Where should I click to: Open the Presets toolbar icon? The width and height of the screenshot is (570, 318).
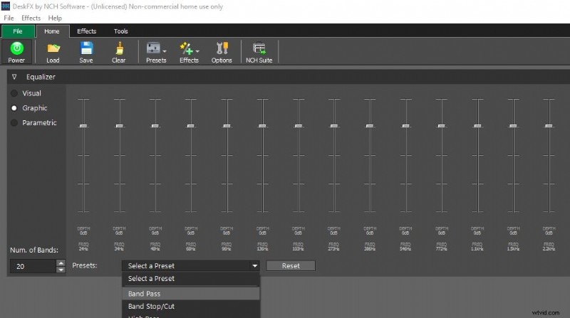(153, 48)
